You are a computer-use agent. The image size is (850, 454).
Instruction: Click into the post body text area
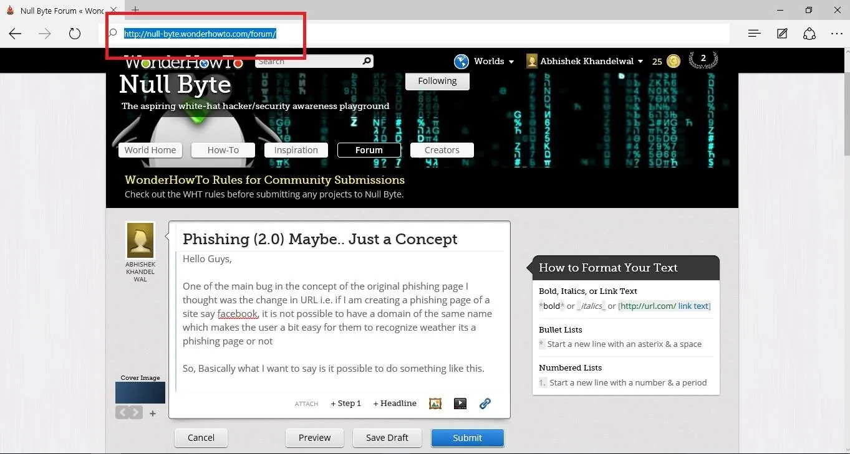coord(340,323)
